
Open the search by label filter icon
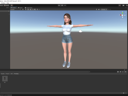pos(121,72)
